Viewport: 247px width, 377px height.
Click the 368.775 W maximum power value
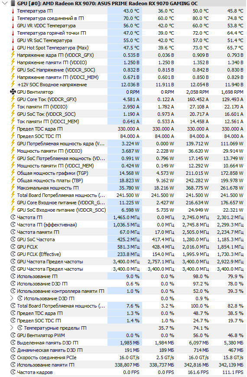point(197,188)
